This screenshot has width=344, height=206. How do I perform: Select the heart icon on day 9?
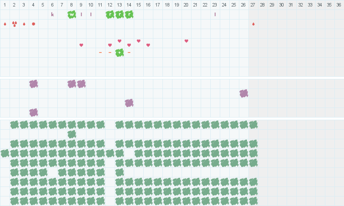coord(81,45)
